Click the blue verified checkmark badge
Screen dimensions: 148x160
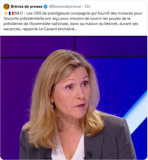click(45, 7)
